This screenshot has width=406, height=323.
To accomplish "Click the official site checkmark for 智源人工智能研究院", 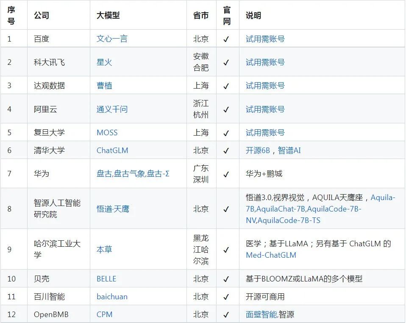I will tap(226, 209).
